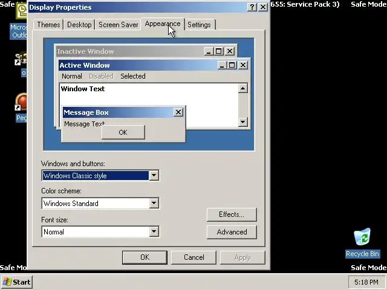Open the Start menu
The height and width of the screenshot is (290, 387).
(x=17, y=282)
